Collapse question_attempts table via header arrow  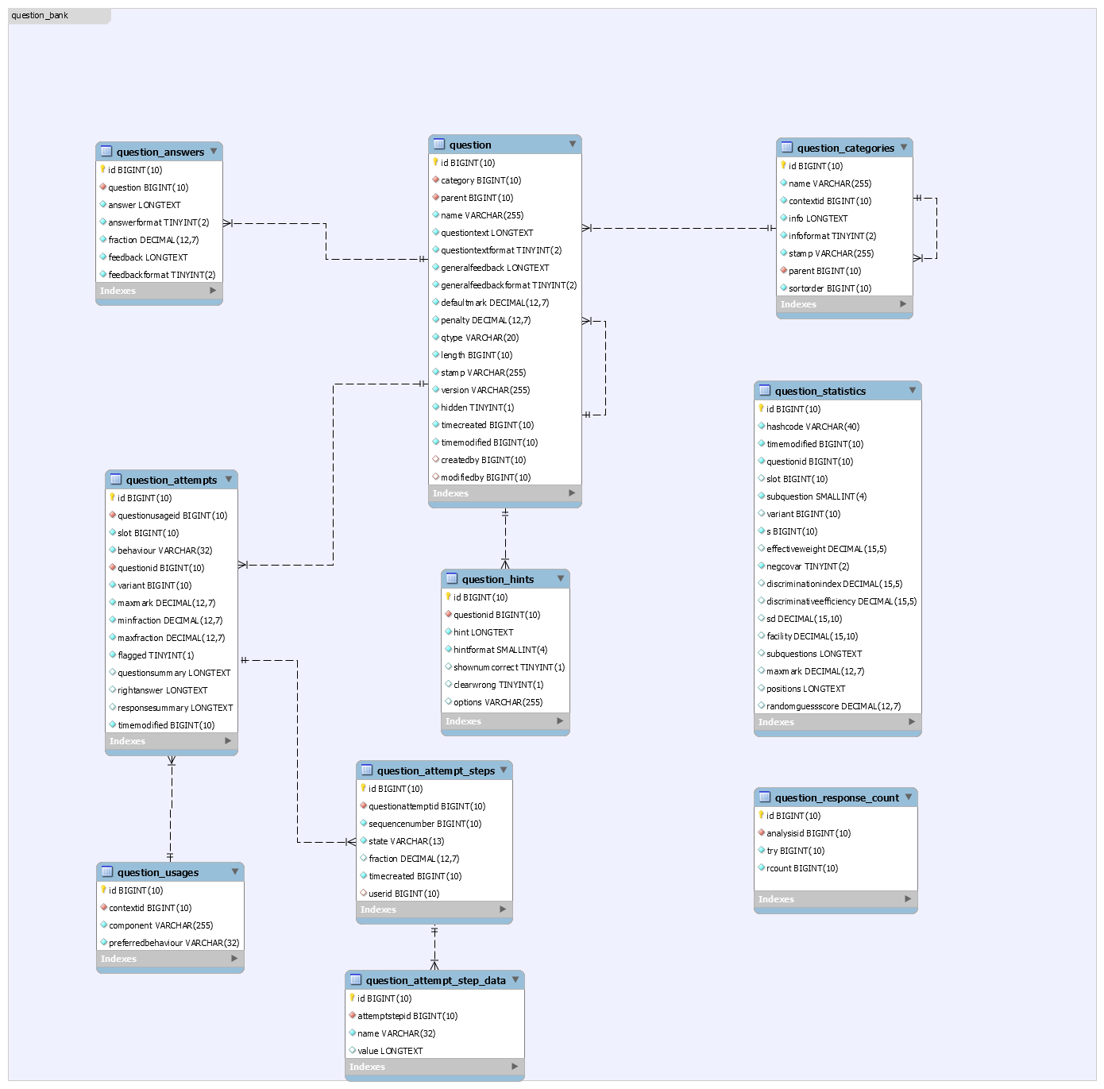click(x=229, y=479)
